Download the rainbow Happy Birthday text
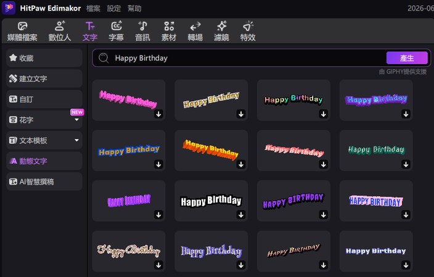Viewport: 434px width, 277px height. coord(324,114)
